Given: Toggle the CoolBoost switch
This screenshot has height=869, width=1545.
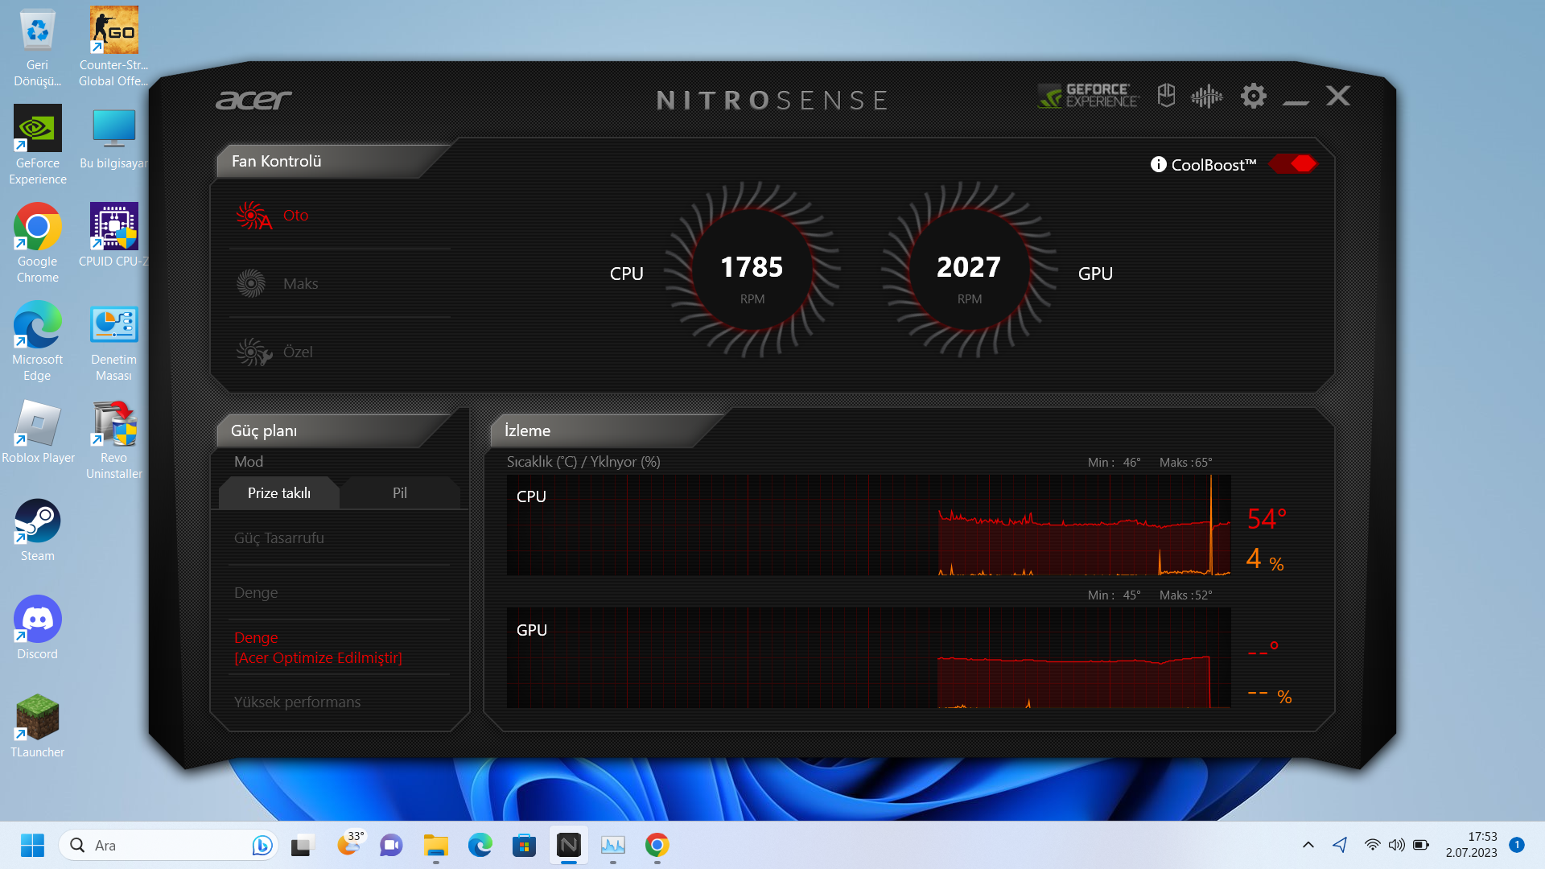Looking at the screenshot, I should (x=1293, y=164).
